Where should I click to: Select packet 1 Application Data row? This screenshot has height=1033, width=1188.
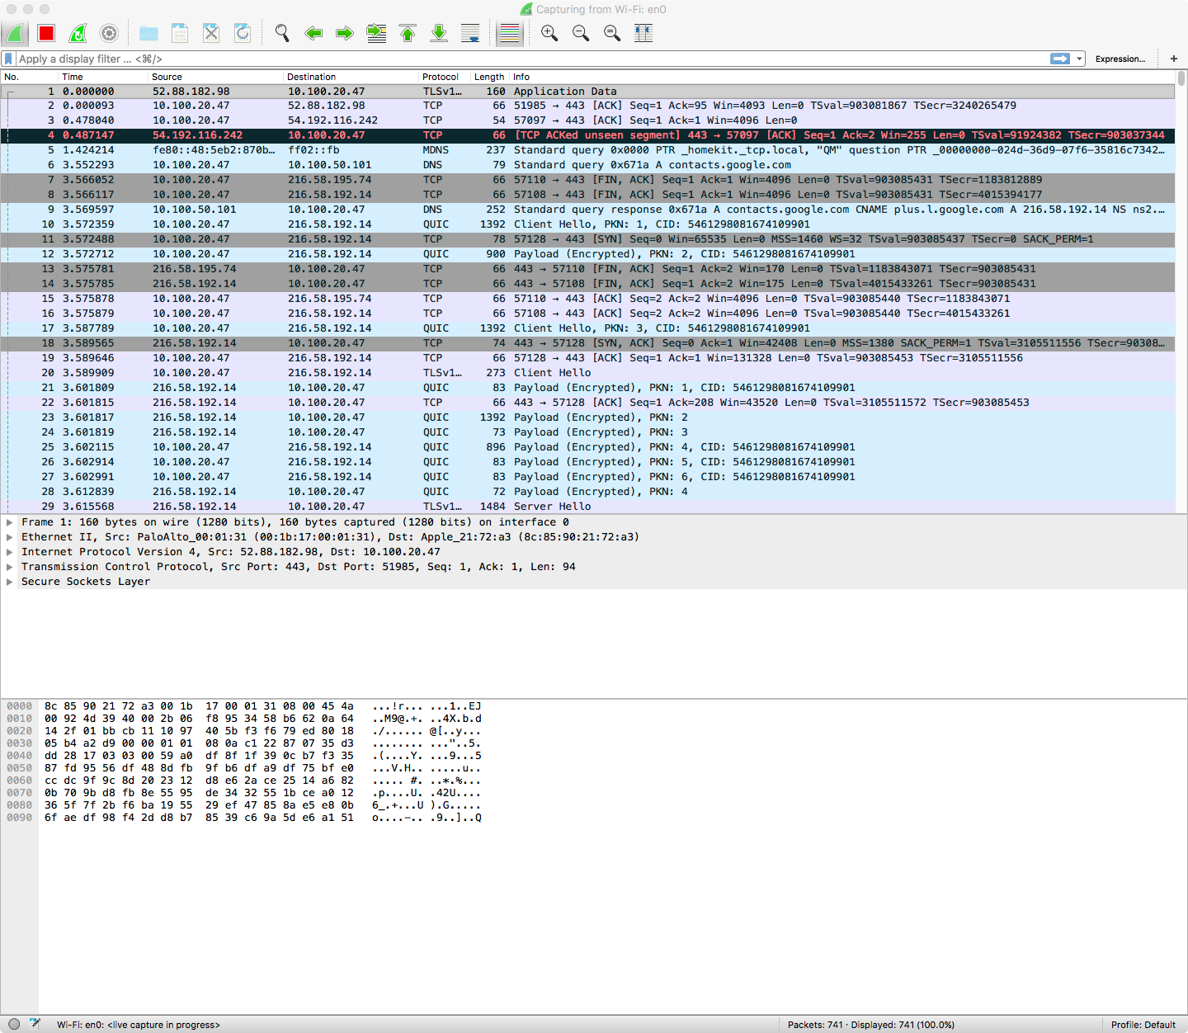[587, 92]
